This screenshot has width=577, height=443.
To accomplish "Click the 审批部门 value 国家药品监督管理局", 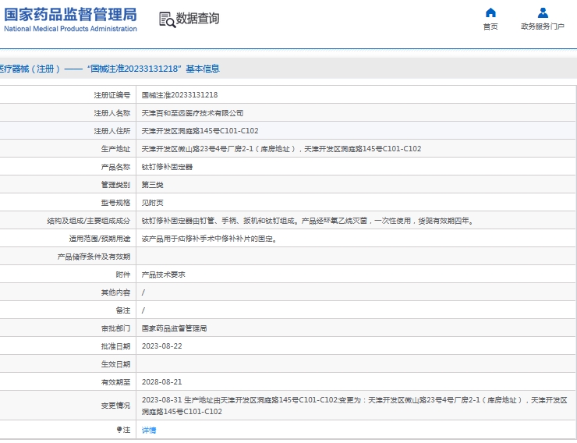I will pos(174,328).
